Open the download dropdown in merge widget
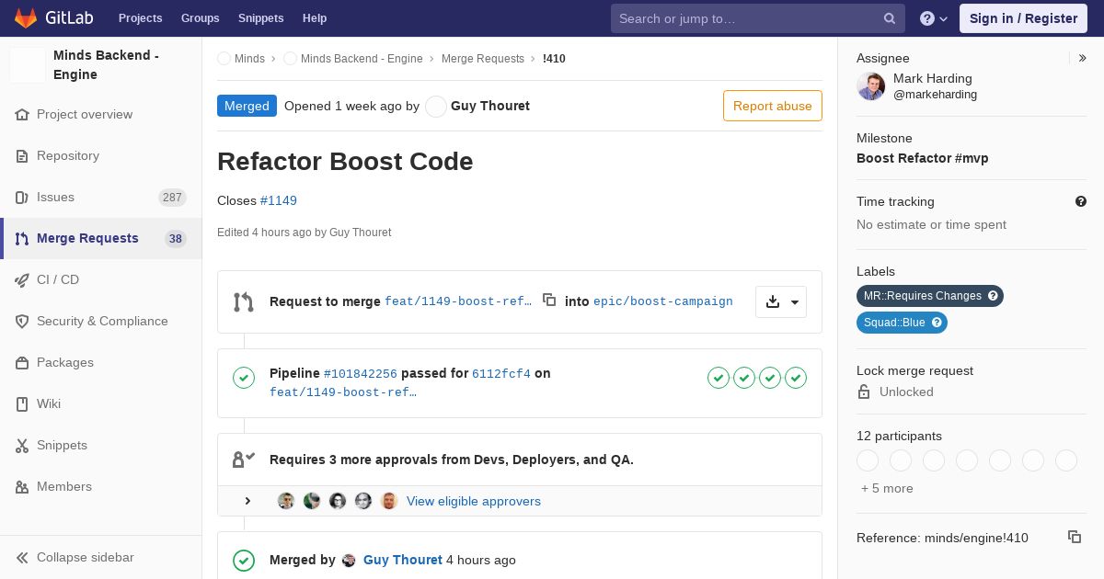Viewport: 1104px width, 579px height. tap(781, 301)
